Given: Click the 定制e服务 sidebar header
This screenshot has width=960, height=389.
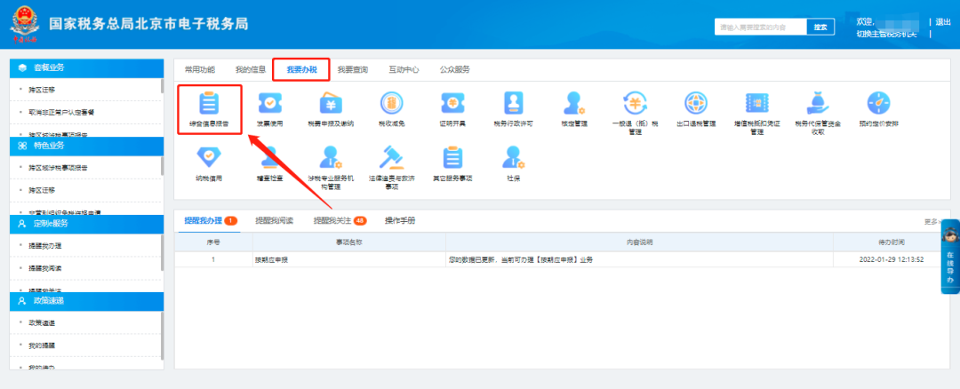Looking at the screenshot, I should [x=87, y=223].
